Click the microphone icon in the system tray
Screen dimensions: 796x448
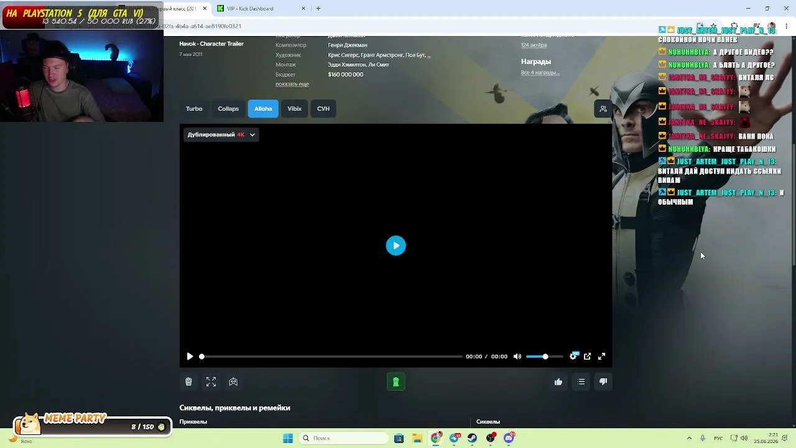point(703,438)
